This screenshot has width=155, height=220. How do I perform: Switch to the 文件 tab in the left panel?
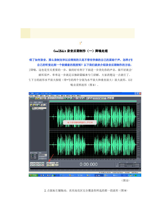tap(31, 102)
